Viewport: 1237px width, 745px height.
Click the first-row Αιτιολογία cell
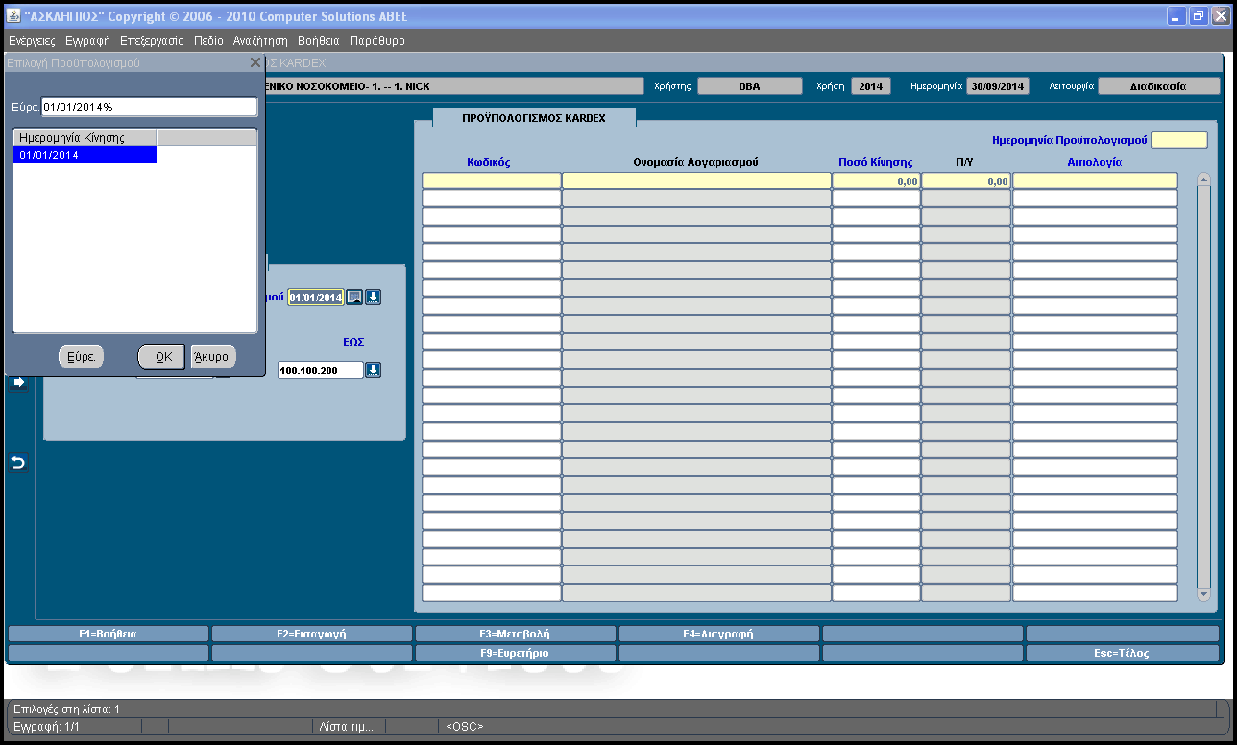[x=1095, y=180]
